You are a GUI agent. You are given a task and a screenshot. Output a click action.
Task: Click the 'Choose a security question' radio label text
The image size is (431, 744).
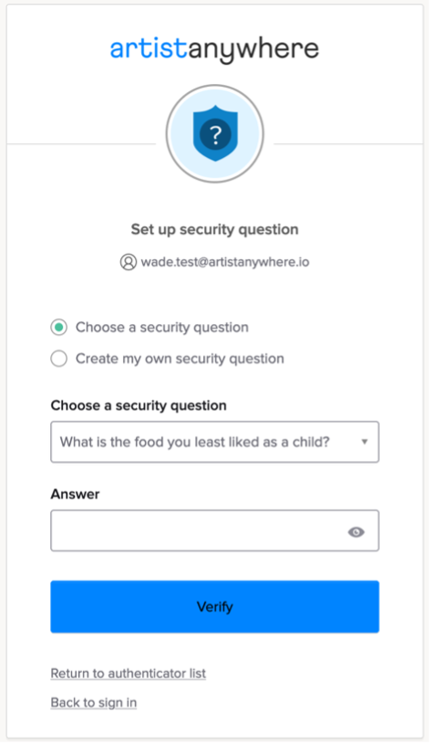pos(162,328)
